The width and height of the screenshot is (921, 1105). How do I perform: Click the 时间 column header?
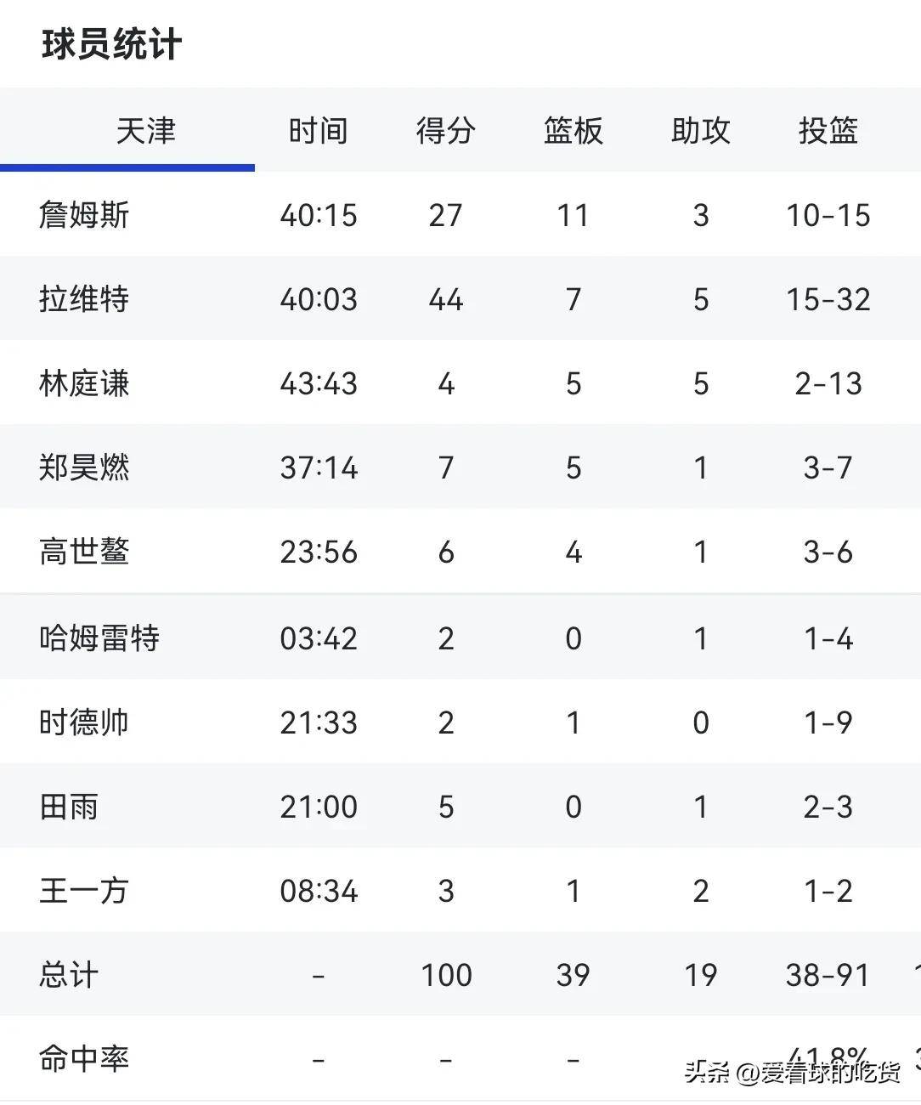point(317,129)
